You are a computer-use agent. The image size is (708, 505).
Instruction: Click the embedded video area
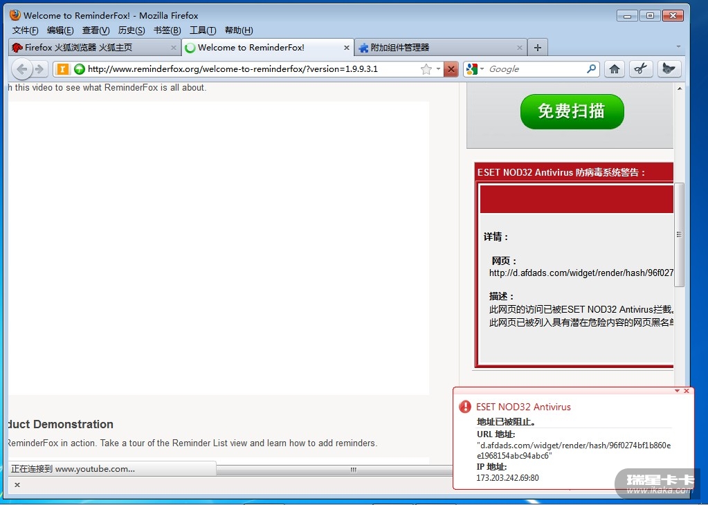pyautogui.click(x=219, y=248)
